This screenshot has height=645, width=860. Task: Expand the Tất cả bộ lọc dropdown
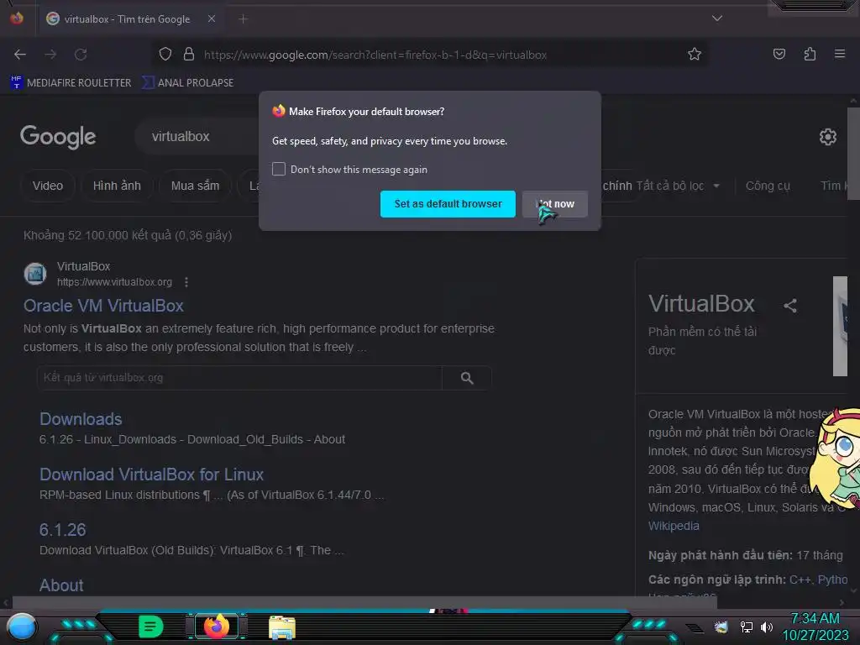[x=678, y=186]
